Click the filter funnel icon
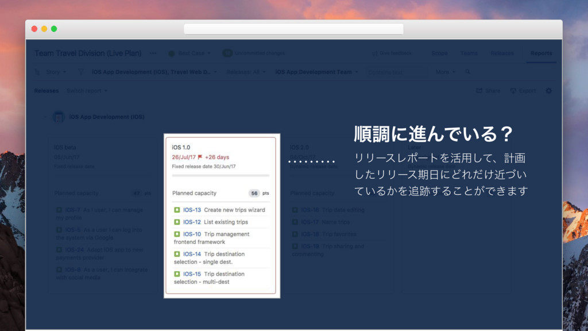 point(80,71)
